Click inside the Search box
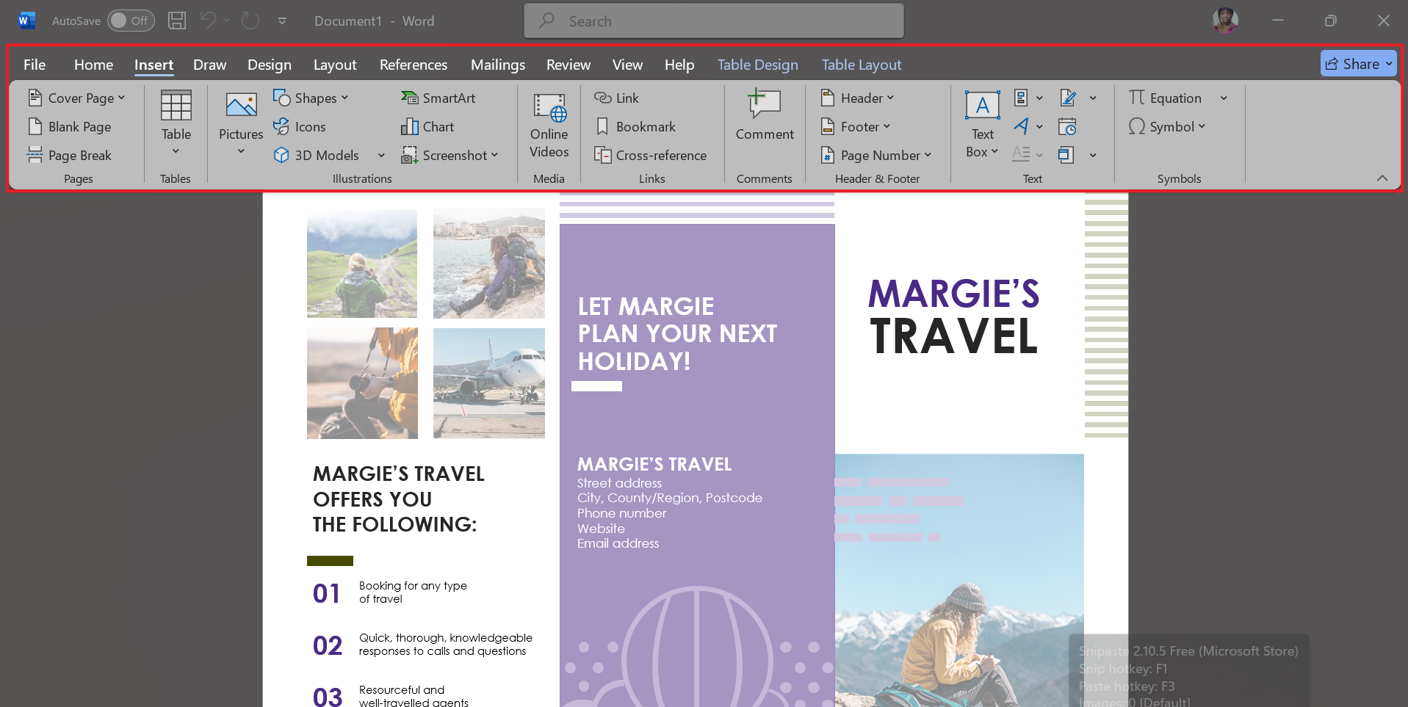This screenshot has width=1408, height=707. click(x=712, y=21)
